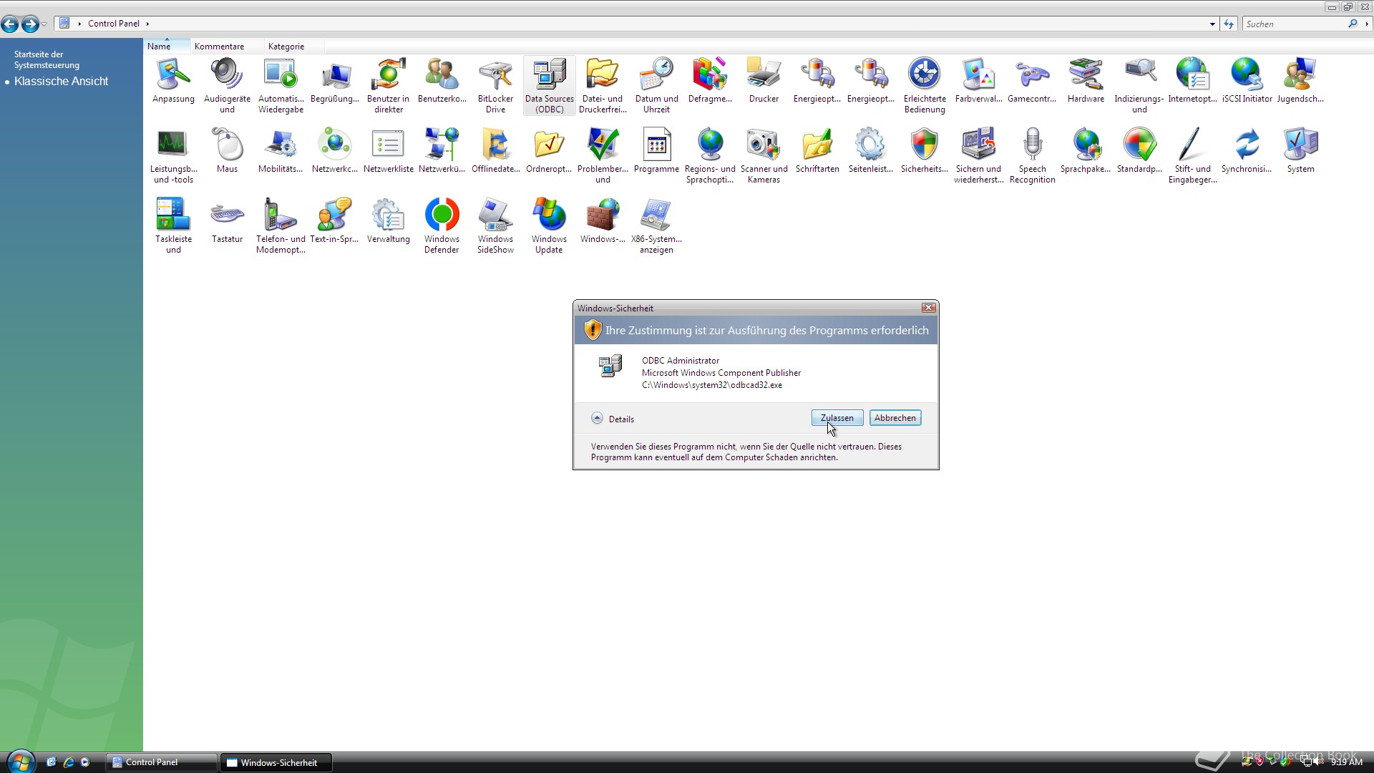Open the Jugendschutz icon

coord(1300,81)
